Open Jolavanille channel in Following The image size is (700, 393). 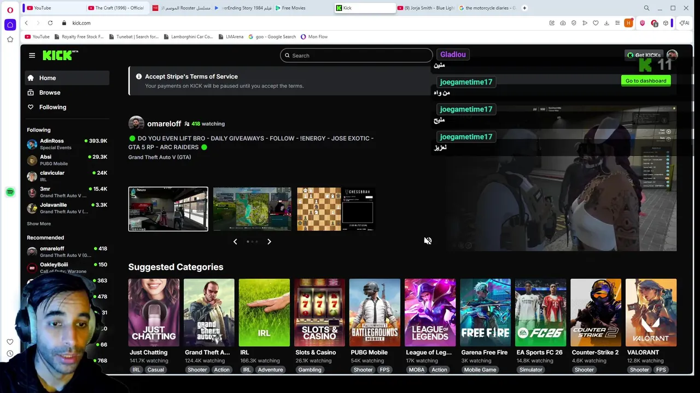(x=67, y=208)
